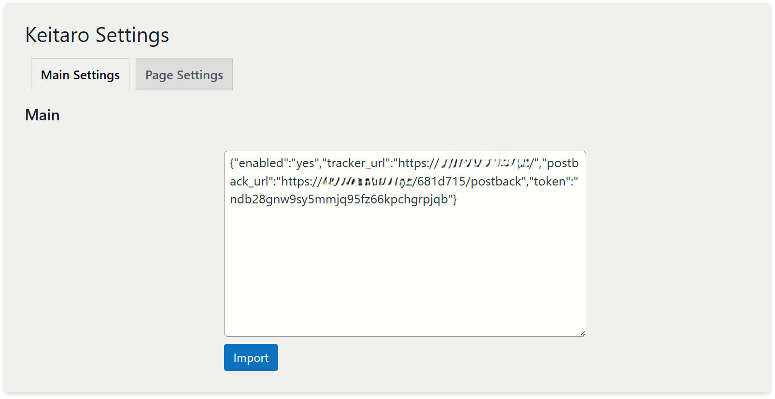Click the Keitaro Settings page title
Image resolution: width=775 pixels, height=399 pixels.
(x=97, y=35)
